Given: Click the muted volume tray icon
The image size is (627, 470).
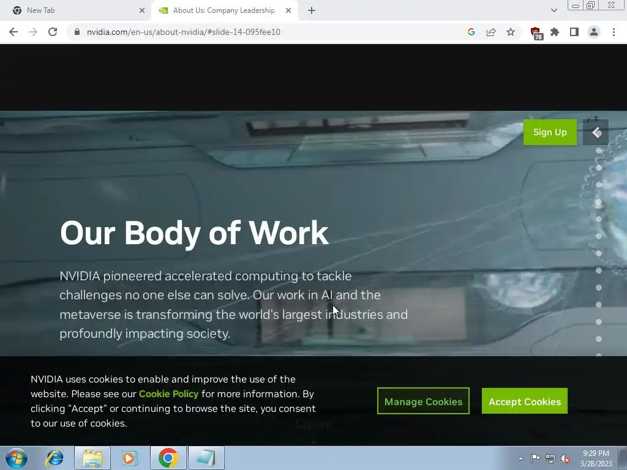Looking at the screenshot, I should [565, 458].
